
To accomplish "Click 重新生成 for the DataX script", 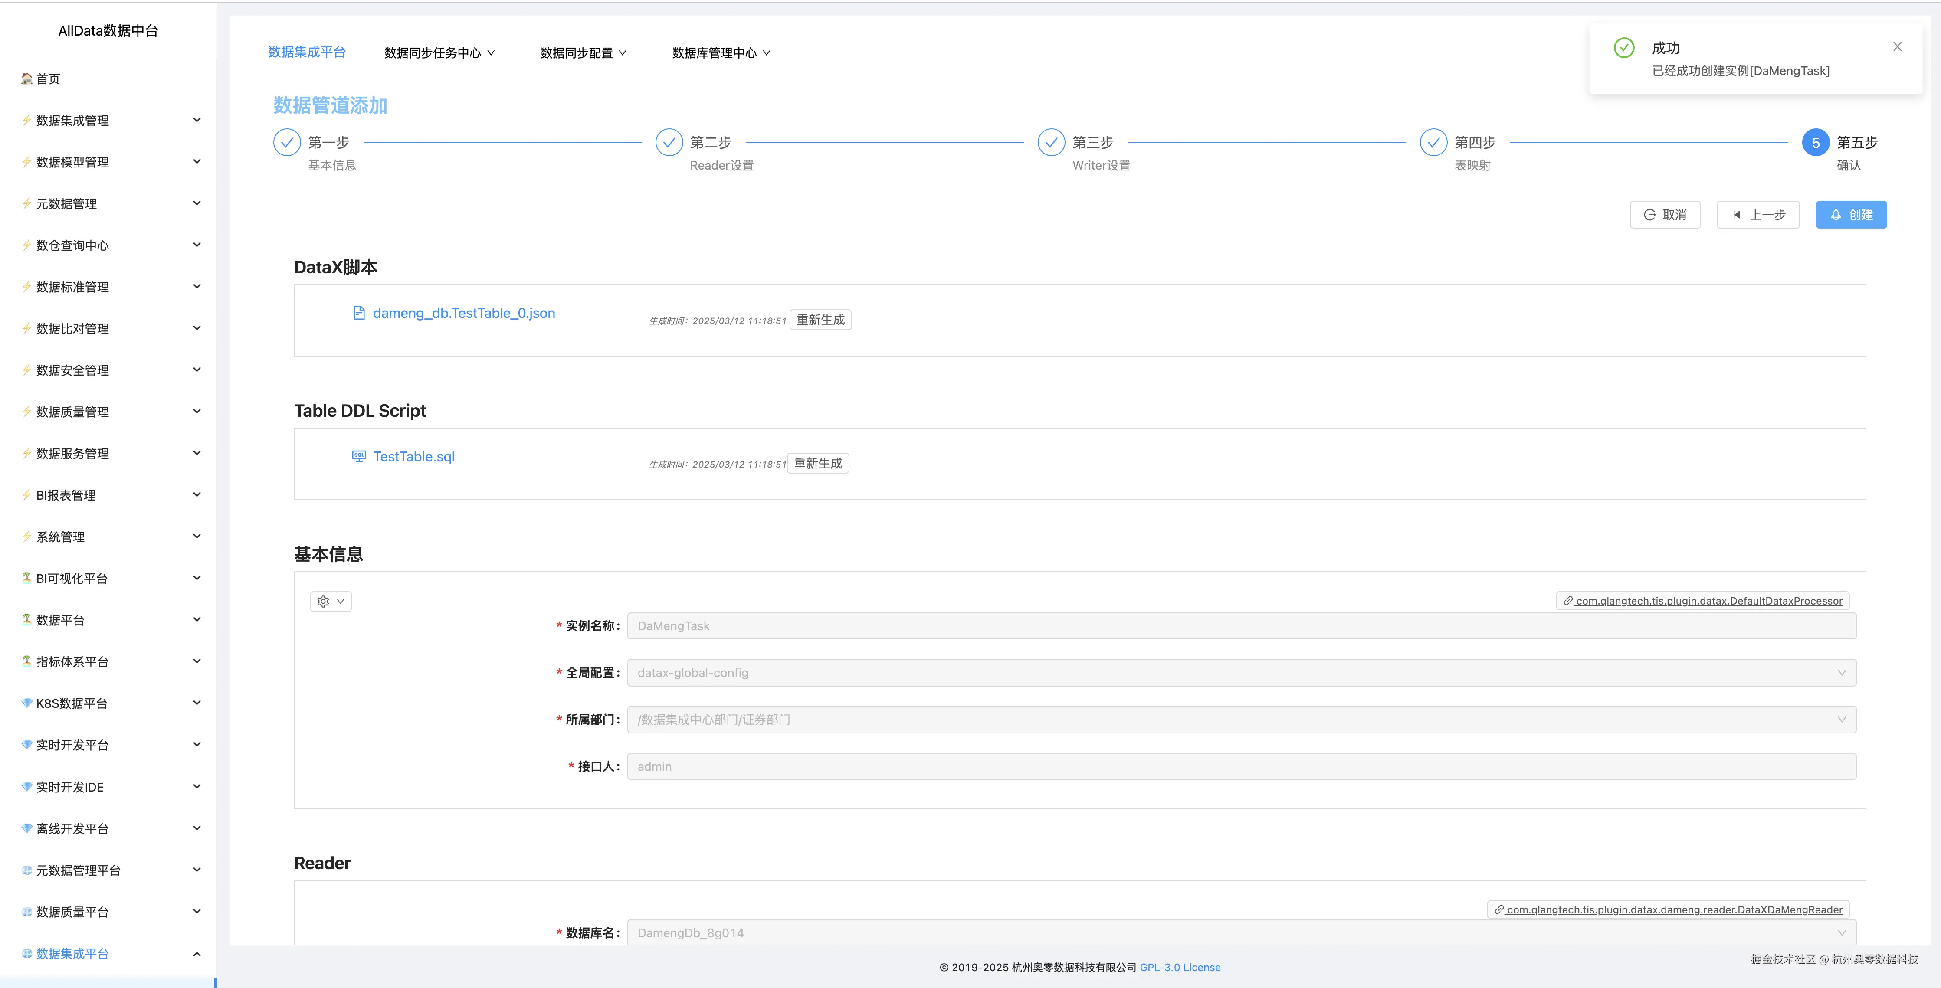I will [820, 319].
